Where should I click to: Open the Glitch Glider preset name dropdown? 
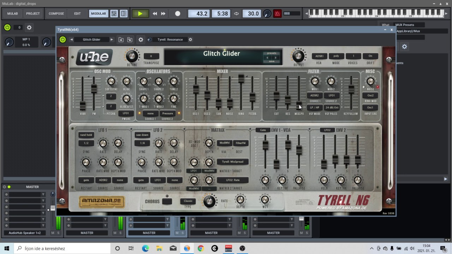pyautogui.click(x=91, y=40)
